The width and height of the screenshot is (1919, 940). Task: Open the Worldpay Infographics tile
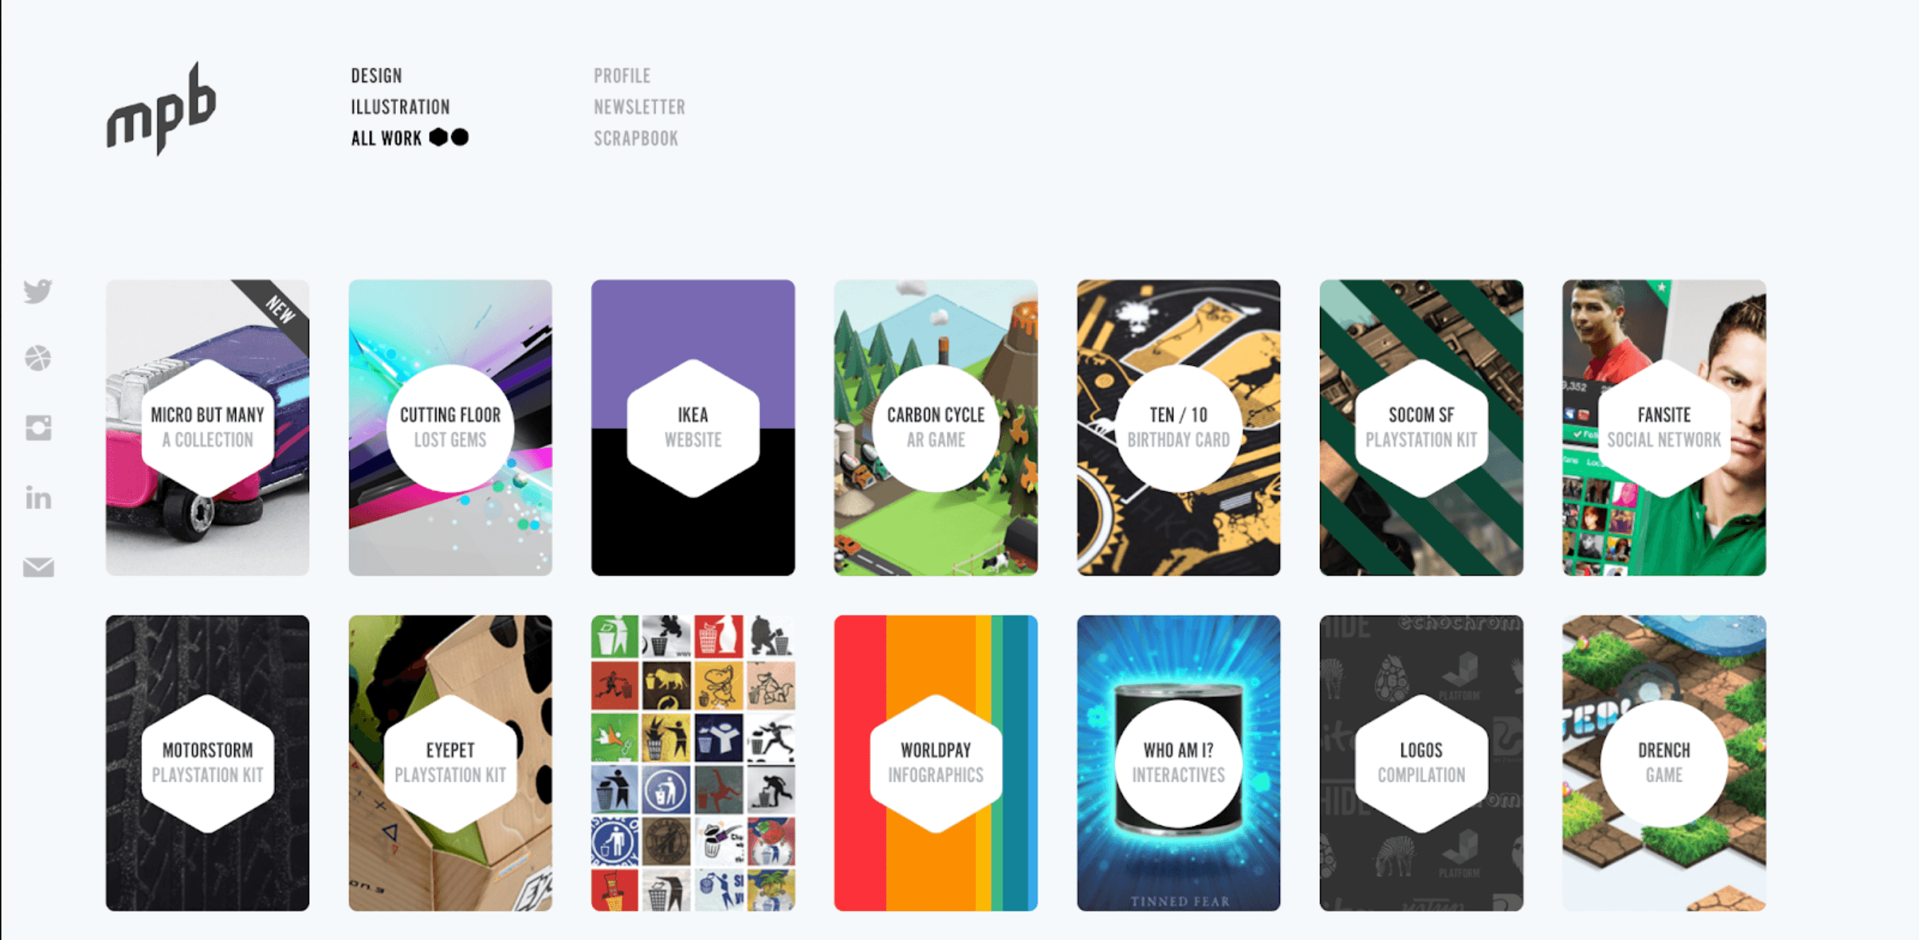935,763
